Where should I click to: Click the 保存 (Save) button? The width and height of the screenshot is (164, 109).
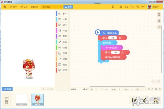pyautogui.click(x=35, y=7)
